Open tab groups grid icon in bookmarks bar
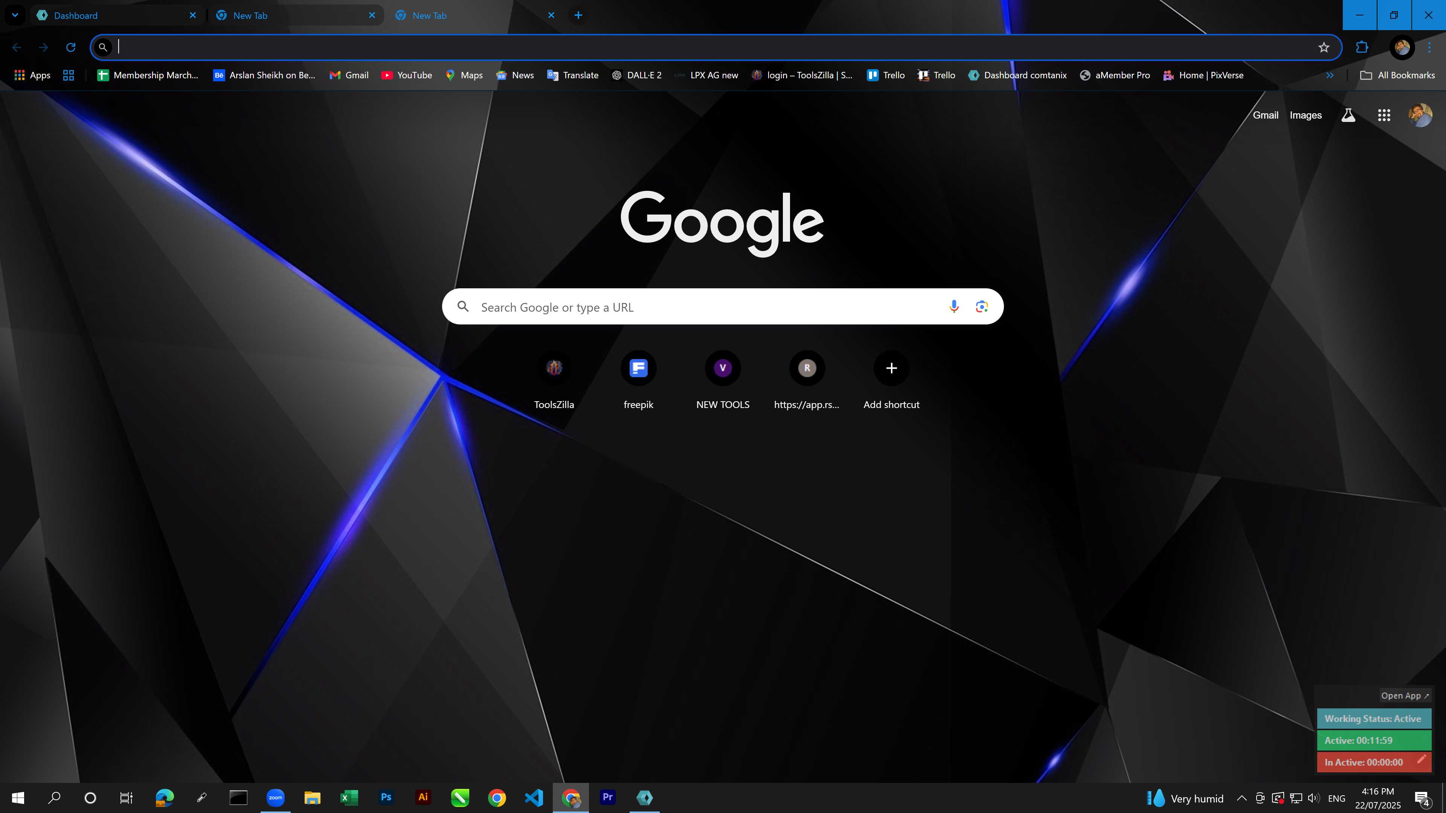 point(69,75)
